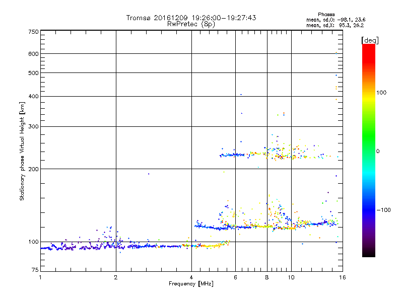Click the y-axis tick label '200'

[x=33, y=169]
